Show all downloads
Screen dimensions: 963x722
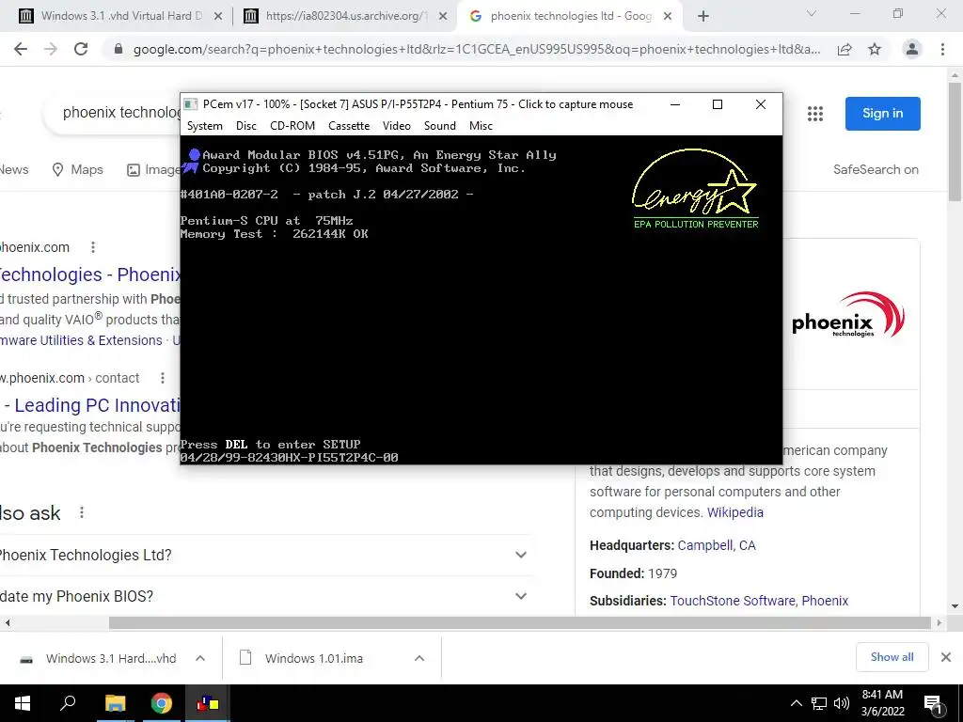tap(892, 657)
